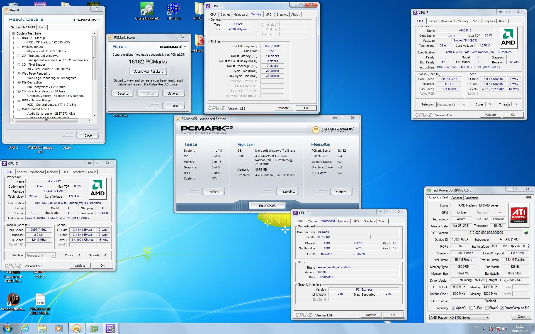Click the Submit Your Results button
Viewport: 535px width, 334px height.
pos(148,72)
